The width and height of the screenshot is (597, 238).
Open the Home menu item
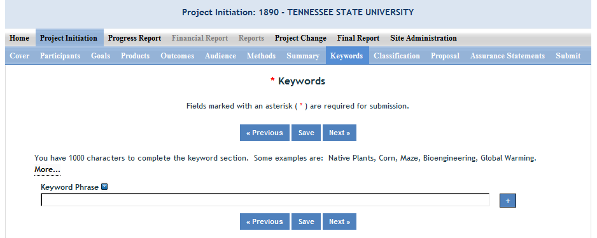pyautogui.click(x=20, y=38)
